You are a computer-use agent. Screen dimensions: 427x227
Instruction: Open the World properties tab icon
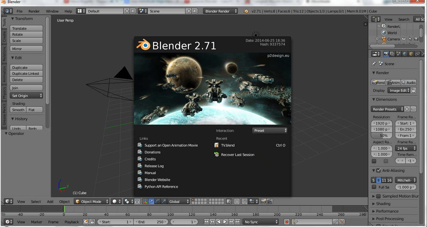click(x=405, y=54)
